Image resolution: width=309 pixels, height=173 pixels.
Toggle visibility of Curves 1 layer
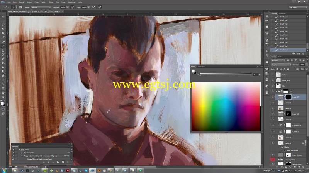pyautogui.click(x=273, y=131)
